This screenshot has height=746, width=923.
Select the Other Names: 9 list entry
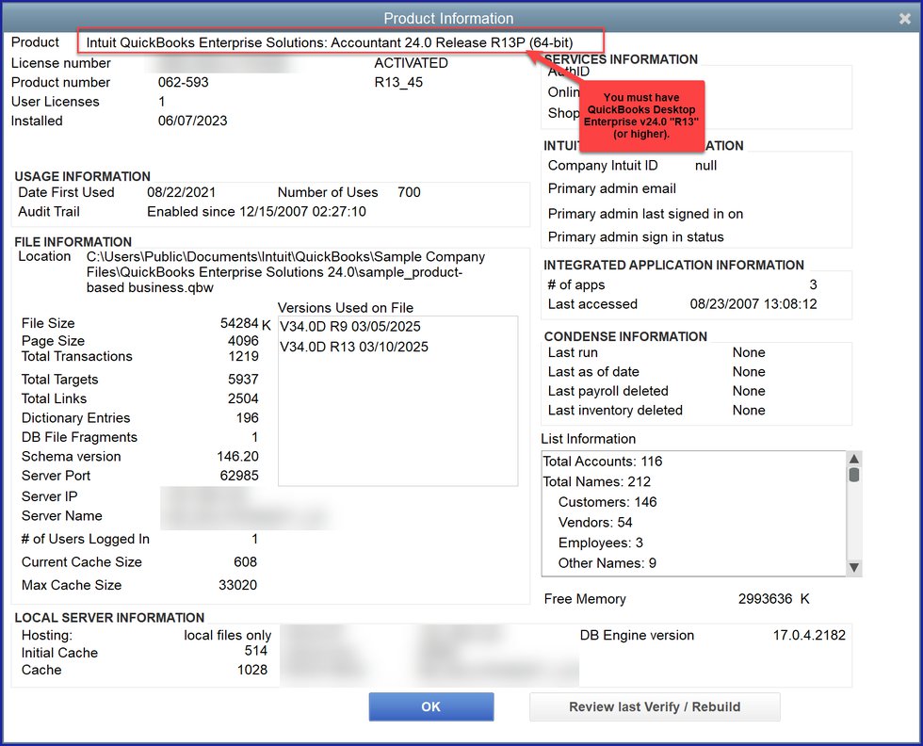click(607, 563)
